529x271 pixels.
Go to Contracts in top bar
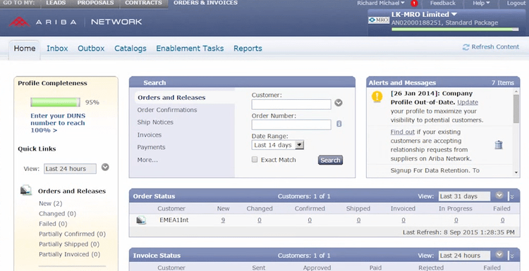(x=143, y=3)
